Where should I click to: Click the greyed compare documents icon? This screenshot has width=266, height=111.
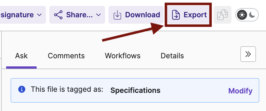click(x=223, y=15)
